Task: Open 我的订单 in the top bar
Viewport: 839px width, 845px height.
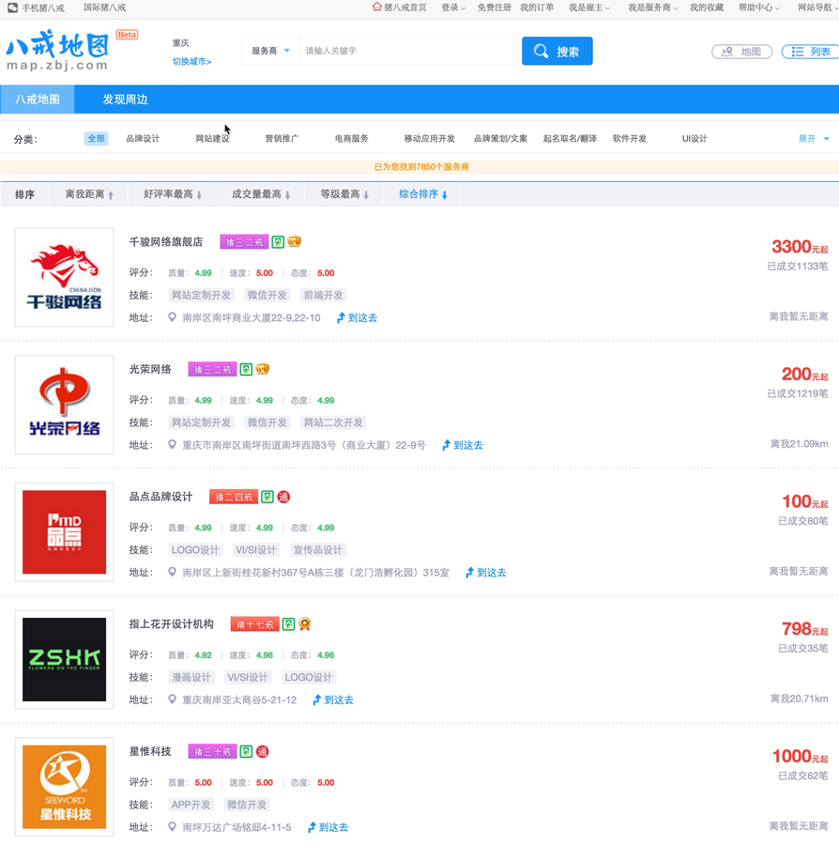Action: click(x=537, y=8)
